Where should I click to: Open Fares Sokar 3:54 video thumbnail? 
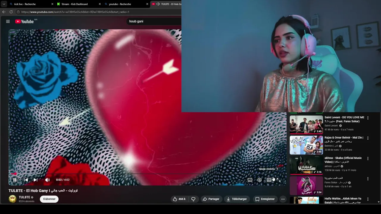(306, 186)
